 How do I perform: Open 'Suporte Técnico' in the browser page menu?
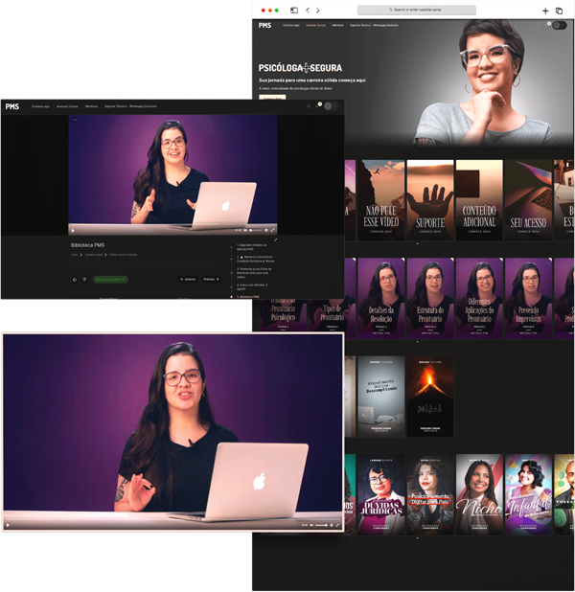(374, 25)
